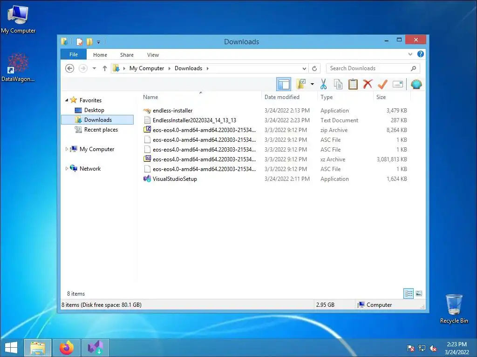Click the network tray icon

point(422,348)
